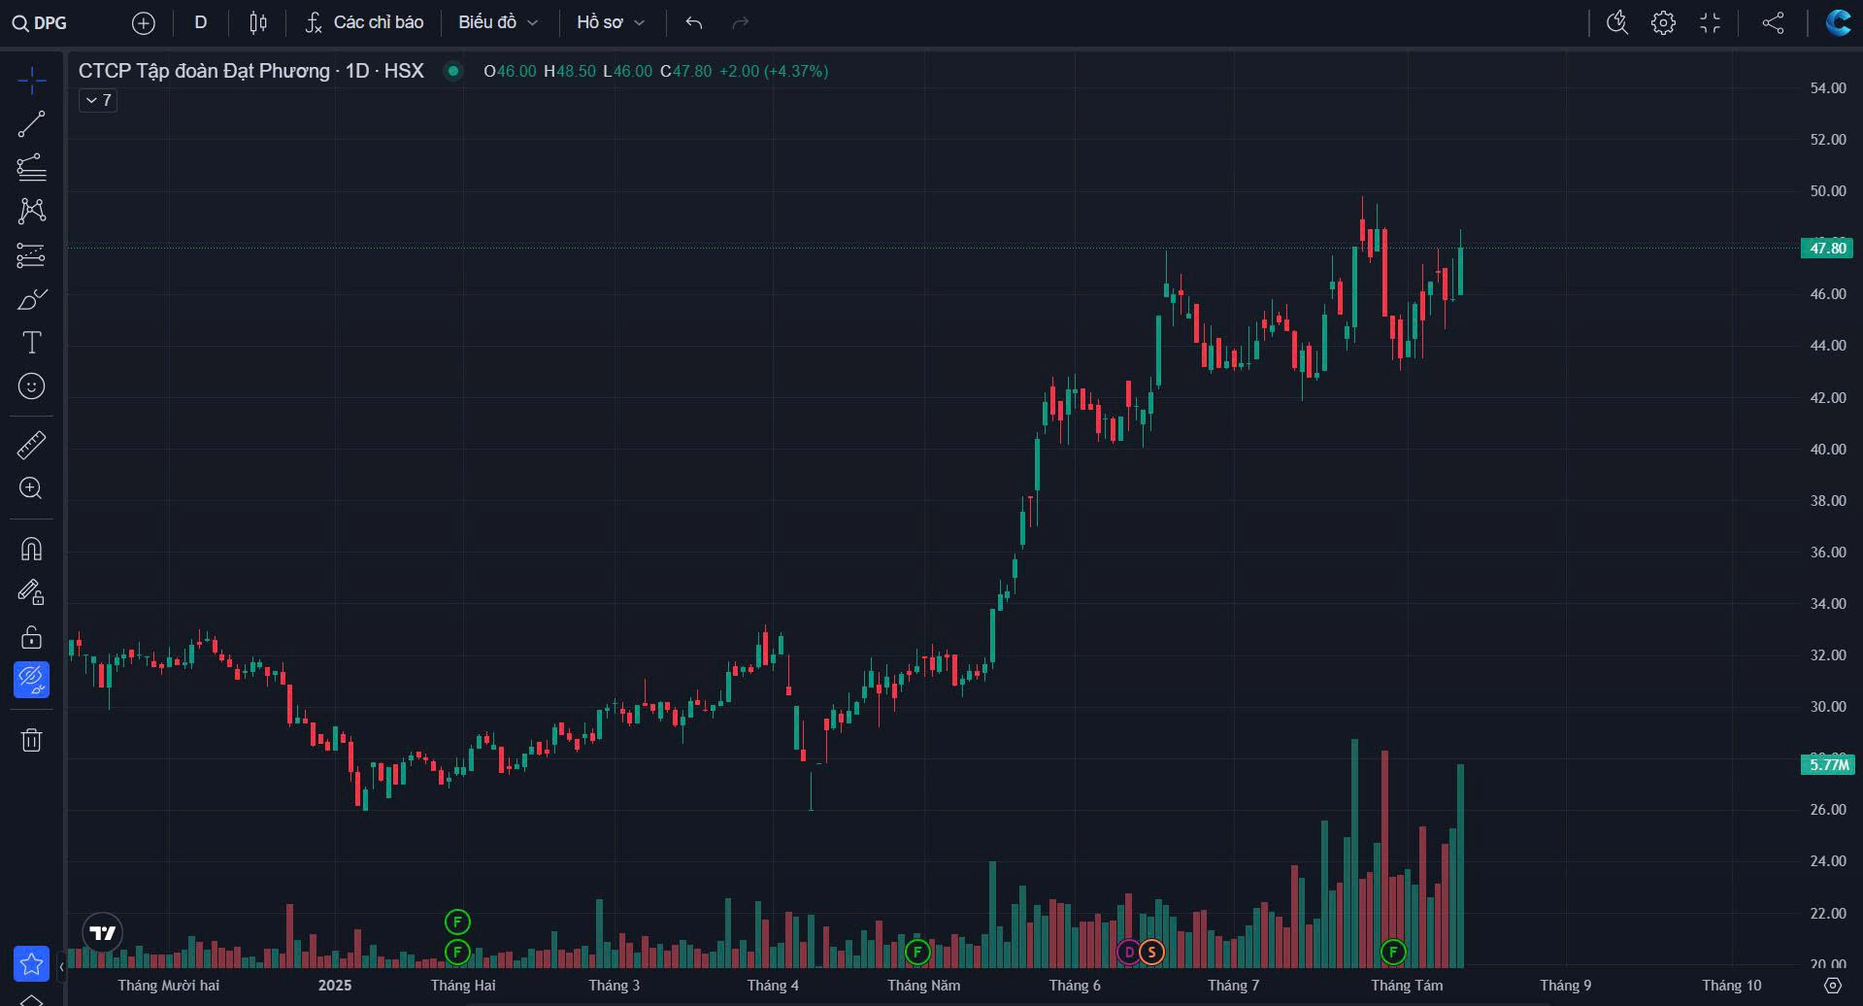
Task: Click the 47.80 current price label
Action: coord(1826,249)
